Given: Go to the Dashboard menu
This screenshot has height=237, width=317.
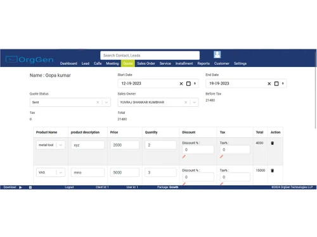Looking at the screenshot, I should tap(68, 63).
